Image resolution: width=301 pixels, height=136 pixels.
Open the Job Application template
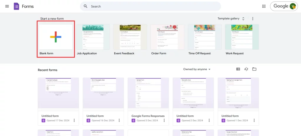pyautogui.click(x=93, y=37)
